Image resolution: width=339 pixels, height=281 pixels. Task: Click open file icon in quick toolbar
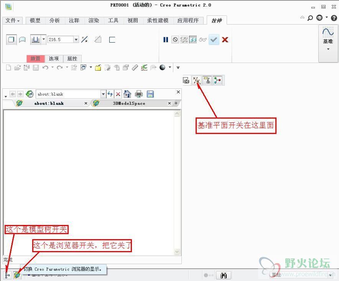(18, 68)
